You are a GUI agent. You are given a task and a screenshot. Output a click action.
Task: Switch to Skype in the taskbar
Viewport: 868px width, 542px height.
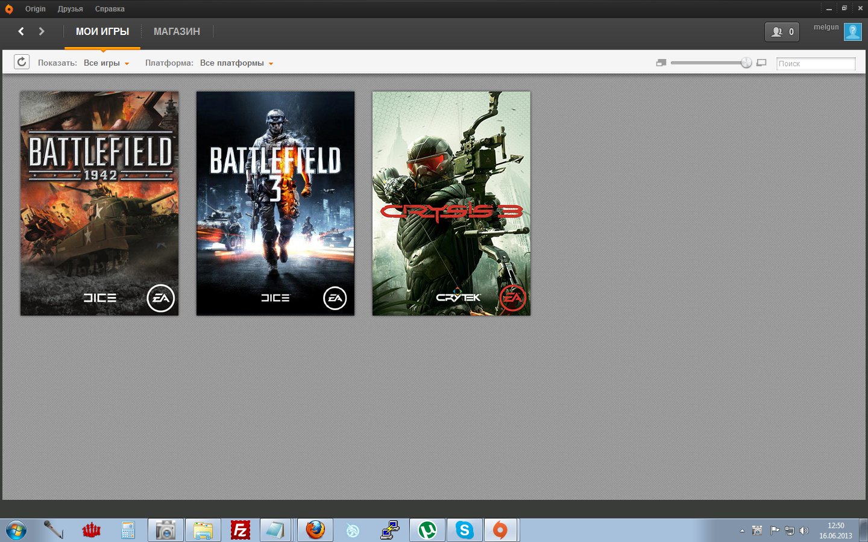(465, 531)
